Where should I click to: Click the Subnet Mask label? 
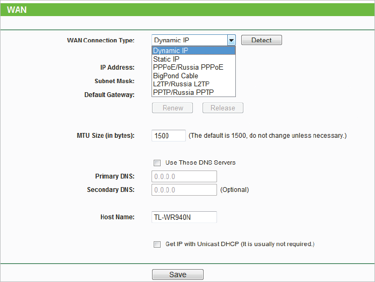[x=114, y=81]
